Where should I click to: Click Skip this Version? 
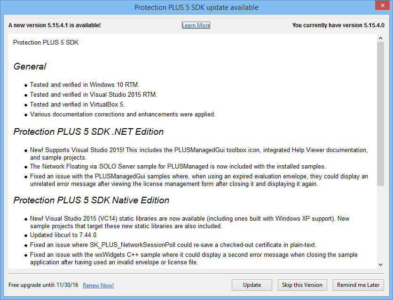pos(302,285)
